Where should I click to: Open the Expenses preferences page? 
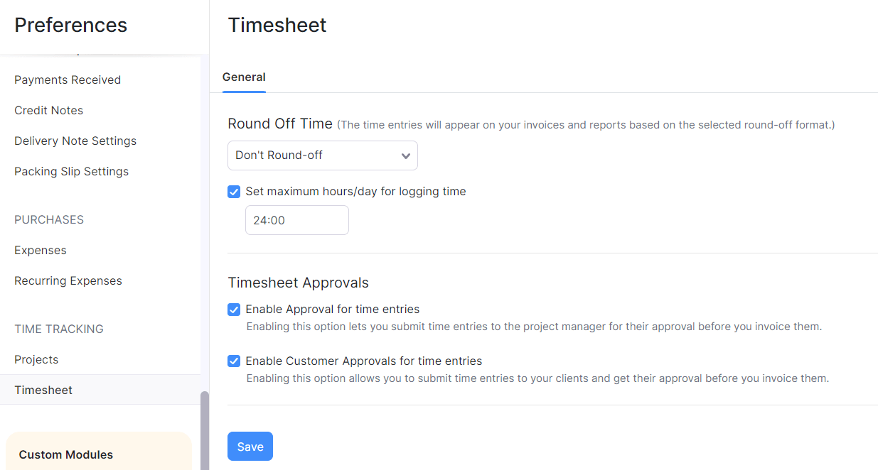(41, 250)
